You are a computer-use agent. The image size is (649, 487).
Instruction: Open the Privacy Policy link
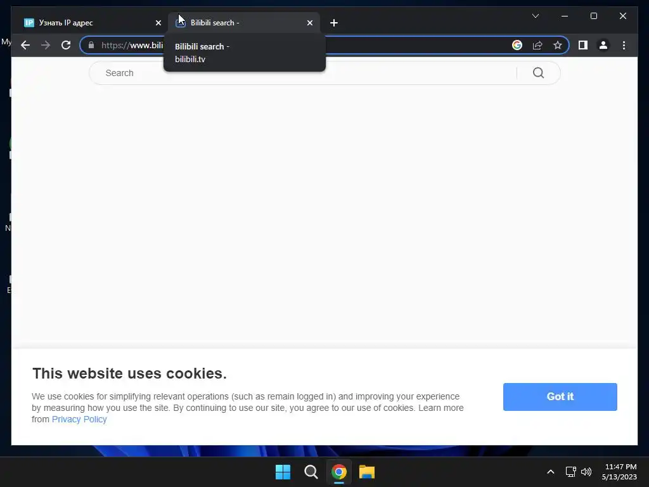click(79, 420)
